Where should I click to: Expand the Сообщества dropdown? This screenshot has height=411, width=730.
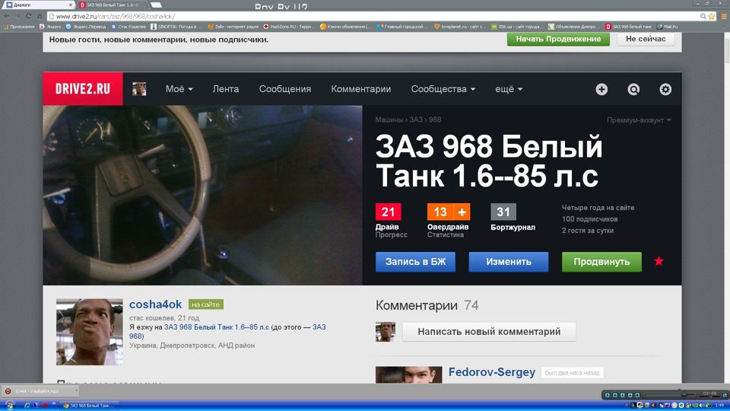443,89
